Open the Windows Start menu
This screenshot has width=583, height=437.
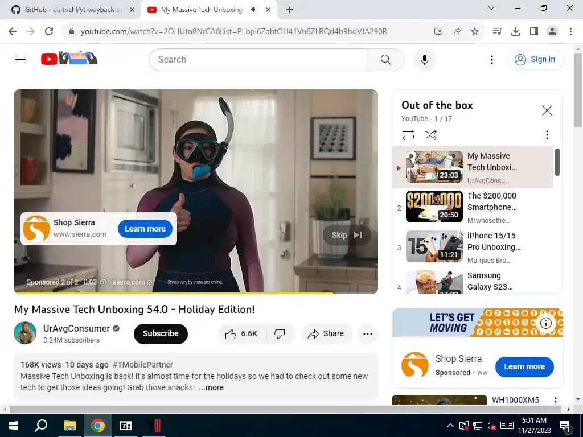pos(14,426)
